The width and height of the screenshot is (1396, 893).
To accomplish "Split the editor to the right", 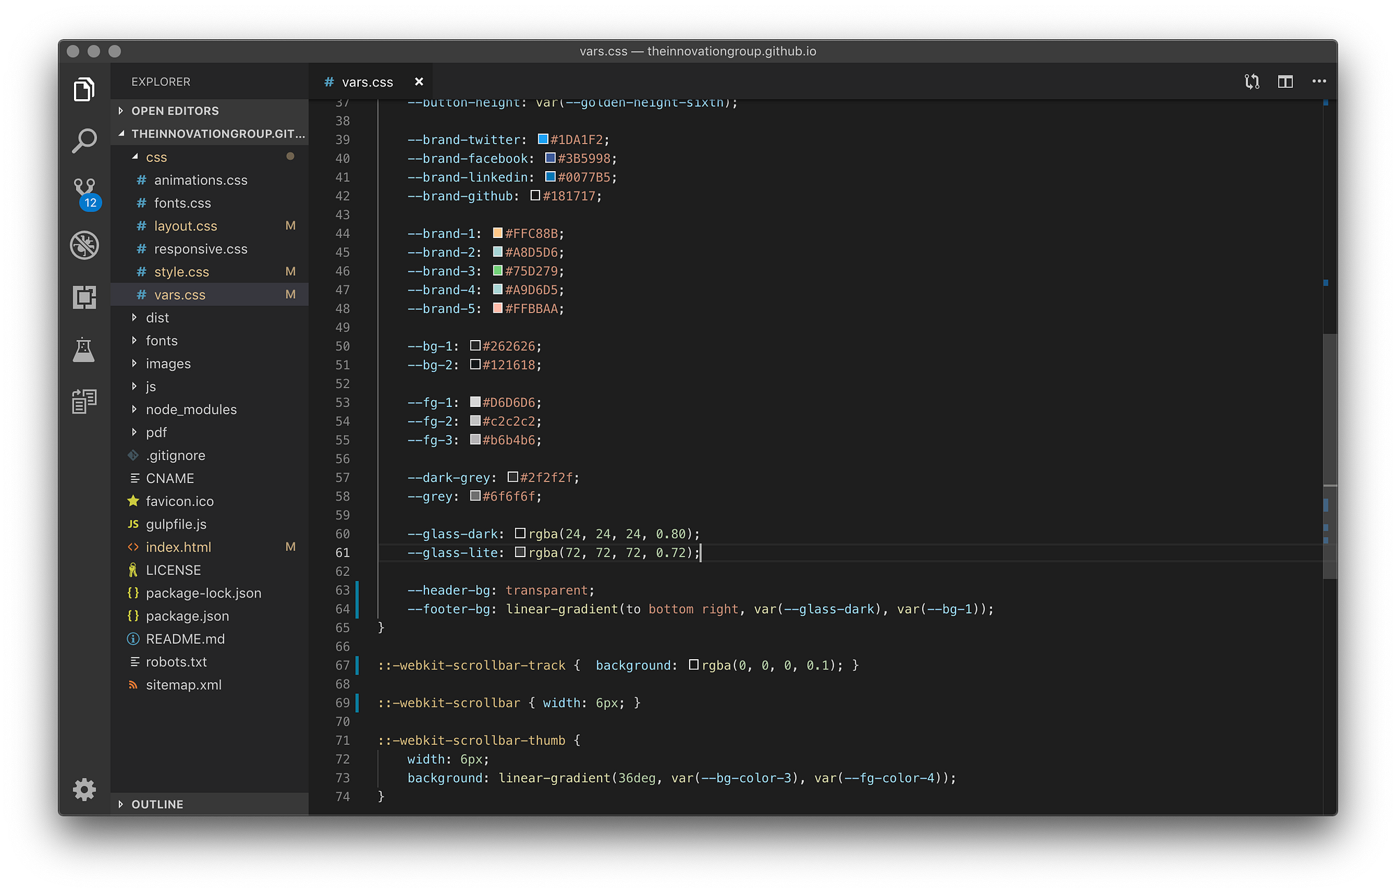I will point(1285,82).
